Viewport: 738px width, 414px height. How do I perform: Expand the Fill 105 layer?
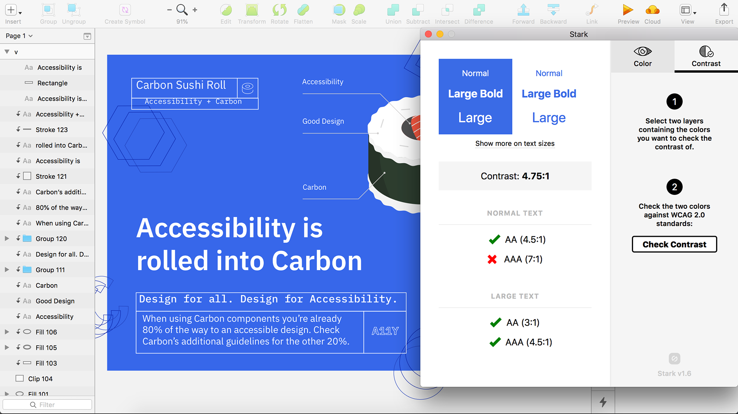(x=7, y=347)
